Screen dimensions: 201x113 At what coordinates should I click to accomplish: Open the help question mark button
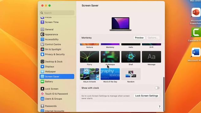click(160, 107)
